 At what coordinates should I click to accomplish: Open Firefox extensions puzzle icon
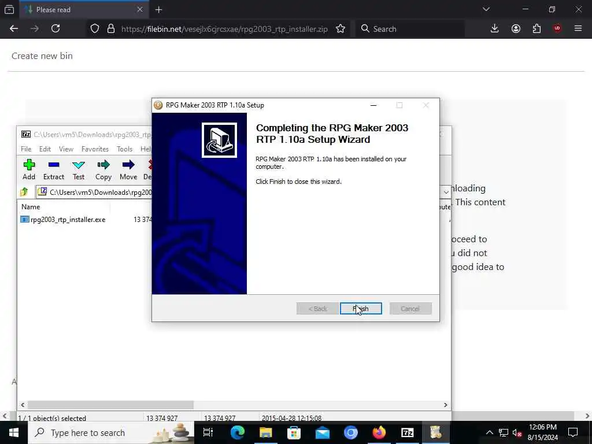coord(536,29)
